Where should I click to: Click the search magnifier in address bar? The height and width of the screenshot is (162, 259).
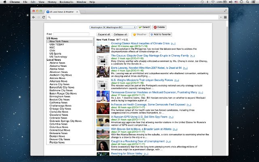click(49, 17)
